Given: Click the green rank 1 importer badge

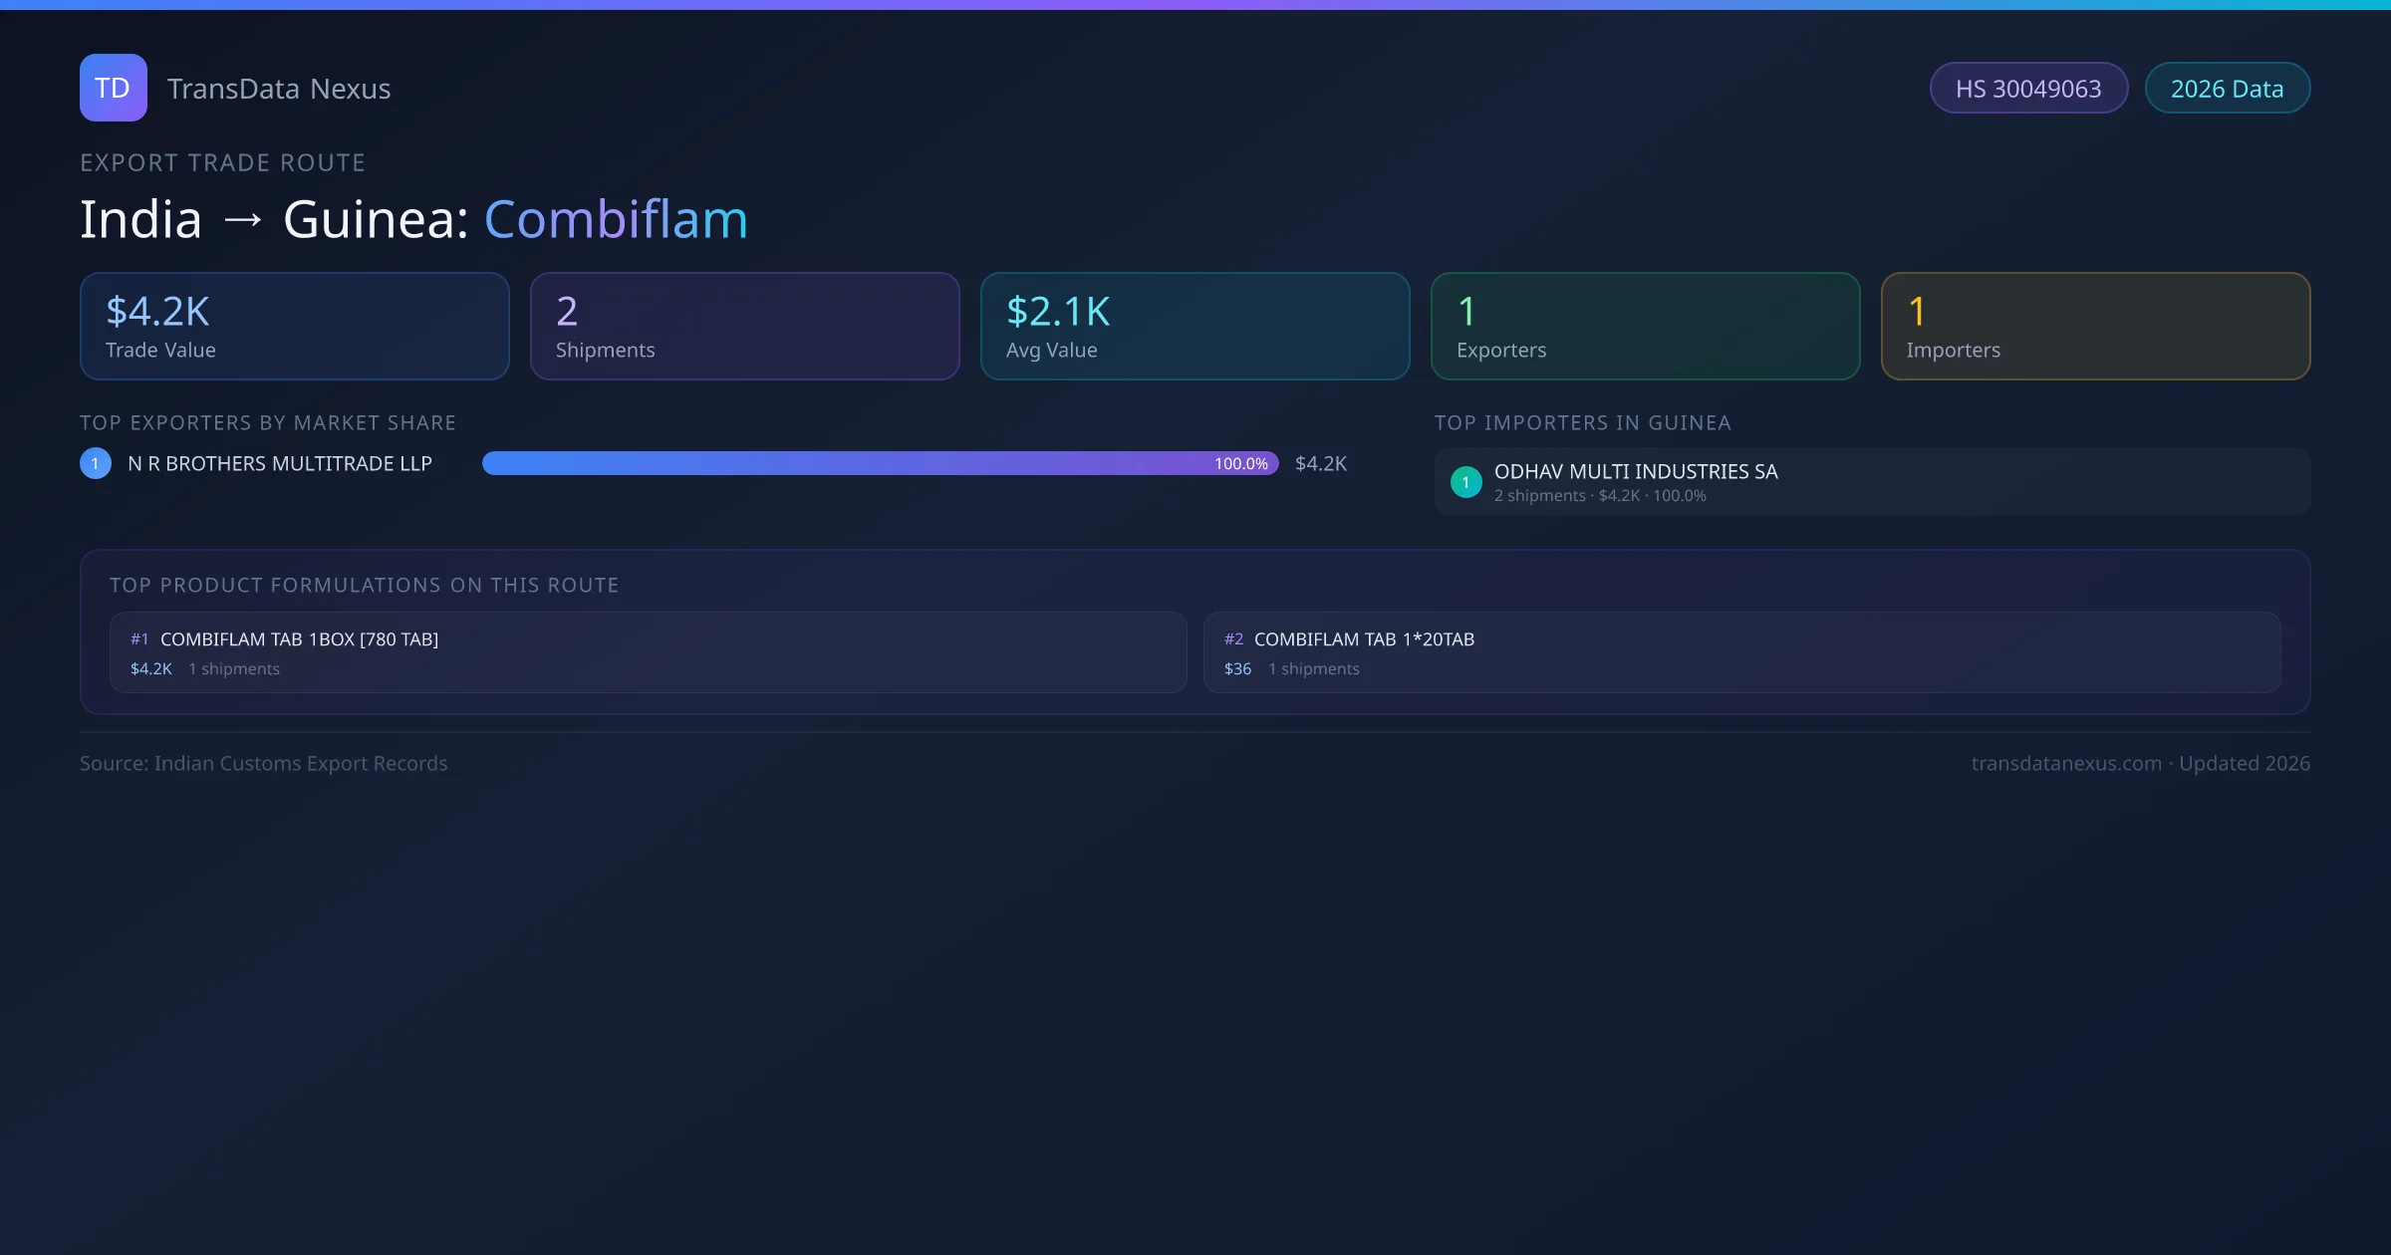Looking at the screenshot, I should (1465, 482).
